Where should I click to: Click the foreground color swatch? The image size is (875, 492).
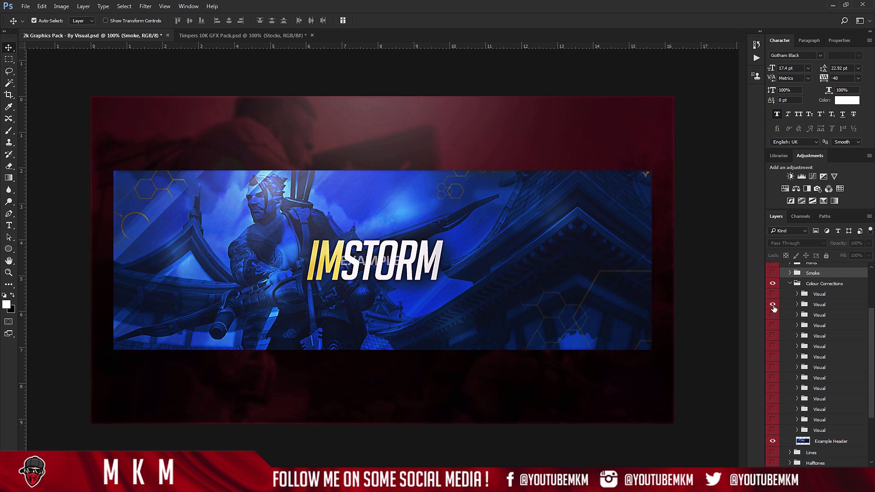6,305
